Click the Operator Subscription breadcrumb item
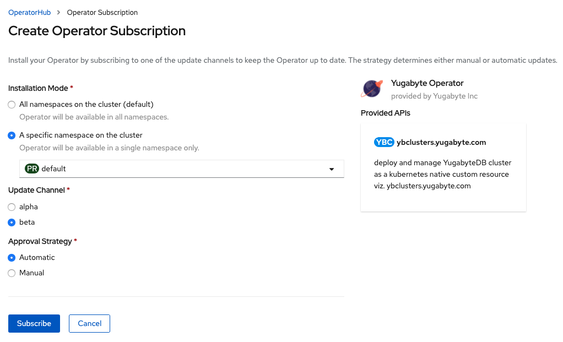563x342 pixels. (102, 12)
